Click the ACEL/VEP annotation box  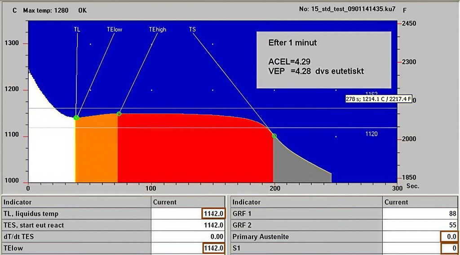(323, 60)
